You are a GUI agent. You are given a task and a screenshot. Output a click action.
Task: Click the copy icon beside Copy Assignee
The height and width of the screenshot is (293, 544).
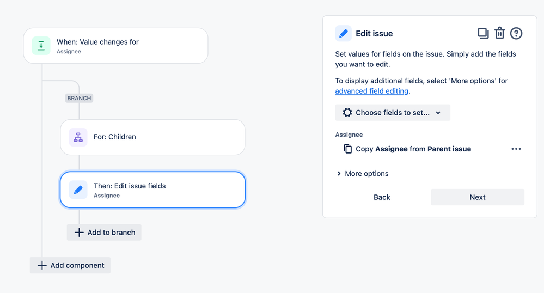347,149
